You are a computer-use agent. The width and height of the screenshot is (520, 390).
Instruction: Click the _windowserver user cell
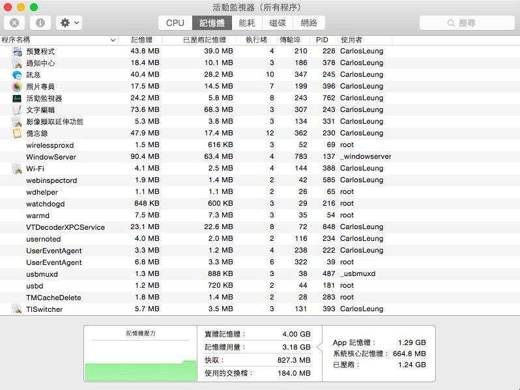(366, 156)
